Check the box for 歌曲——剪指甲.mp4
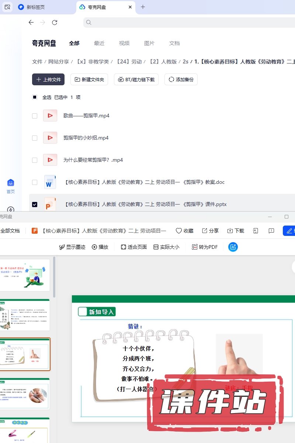 coord(35,116)
